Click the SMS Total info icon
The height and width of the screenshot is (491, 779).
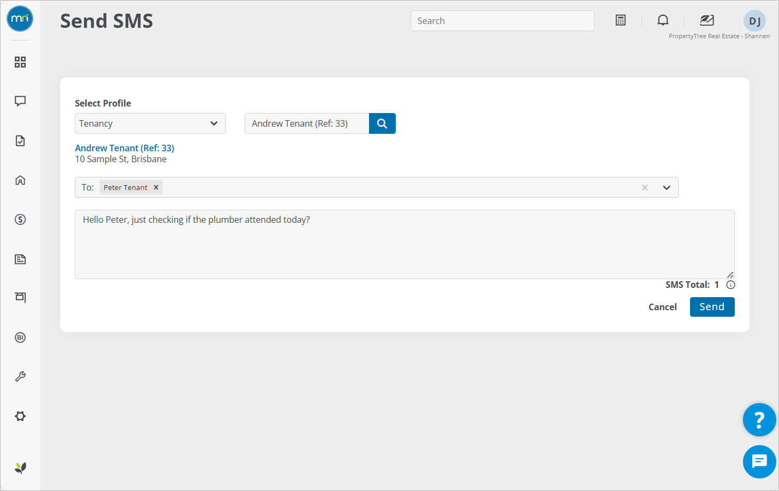pyautogui.click(x=731, y=285)
